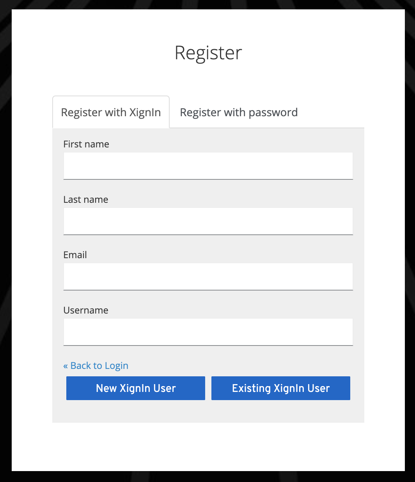This screenshot has width=415, height=482.
Task: Click the Username label text
Action: click(x=86, y=310)
